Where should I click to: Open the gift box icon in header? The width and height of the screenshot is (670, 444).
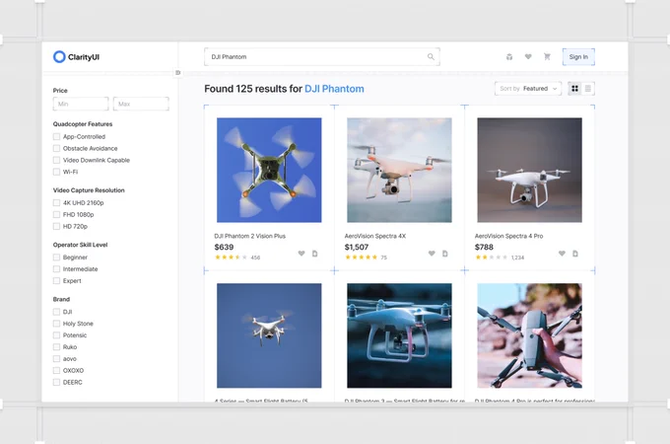click(x=509, y=57)
